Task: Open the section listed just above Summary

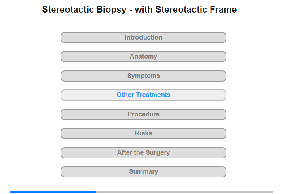Action: pyautogui.click(x=143, y=153)
